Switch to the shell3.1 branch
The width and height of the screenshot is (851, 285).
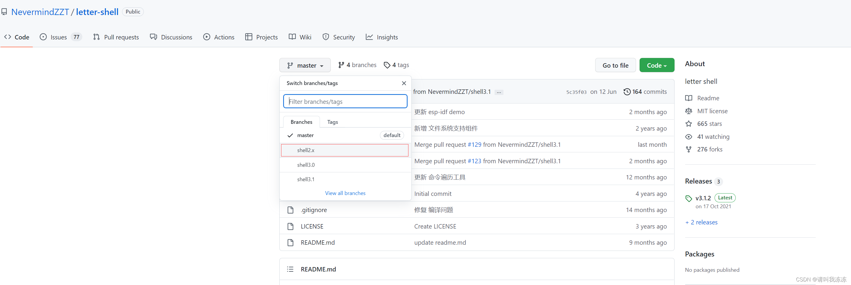click(345, 179)
